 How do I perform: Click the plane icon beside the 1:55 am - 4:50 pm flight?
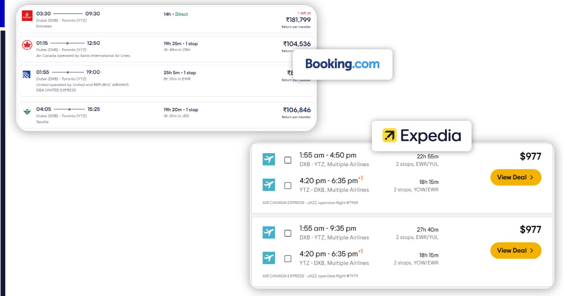[268, 159]
